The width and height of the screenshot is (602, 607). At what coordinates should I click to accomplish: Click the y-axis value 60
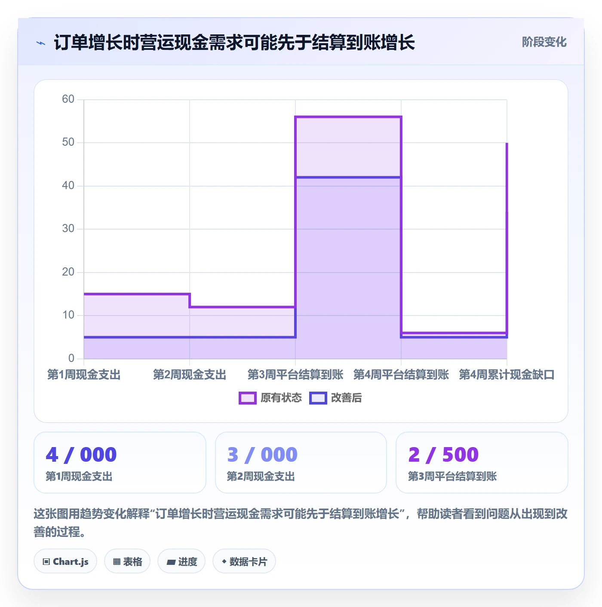tap(68, 99)
